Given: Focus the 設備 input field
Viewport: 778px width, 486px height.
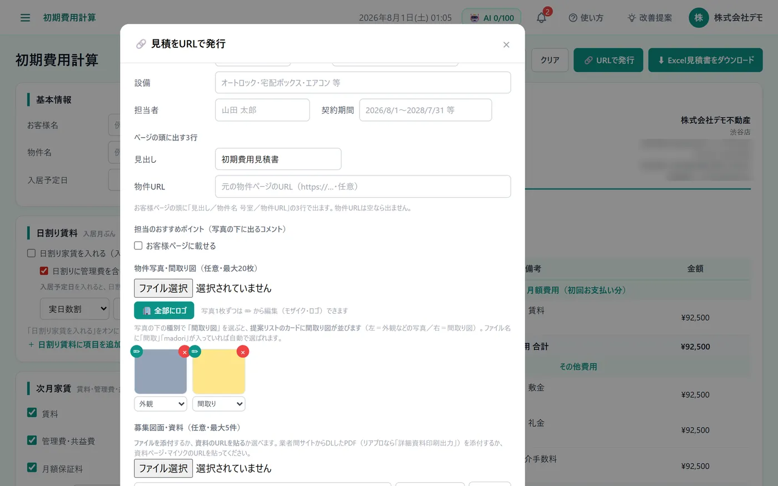Looking at the screenshot, I should click(363, 83).
